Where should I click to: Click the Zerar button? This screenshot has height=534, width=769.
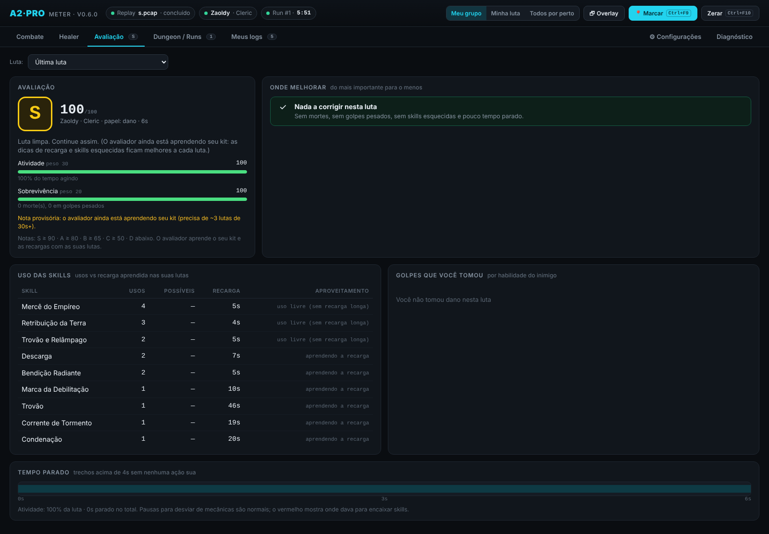[730, 13]
